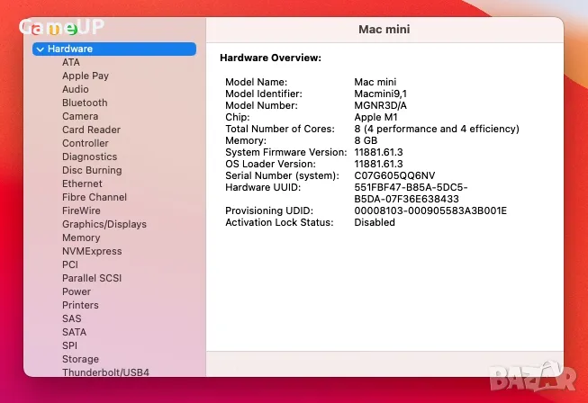Select Power from the hardware list
588x403 pixels.
point(77,291)
